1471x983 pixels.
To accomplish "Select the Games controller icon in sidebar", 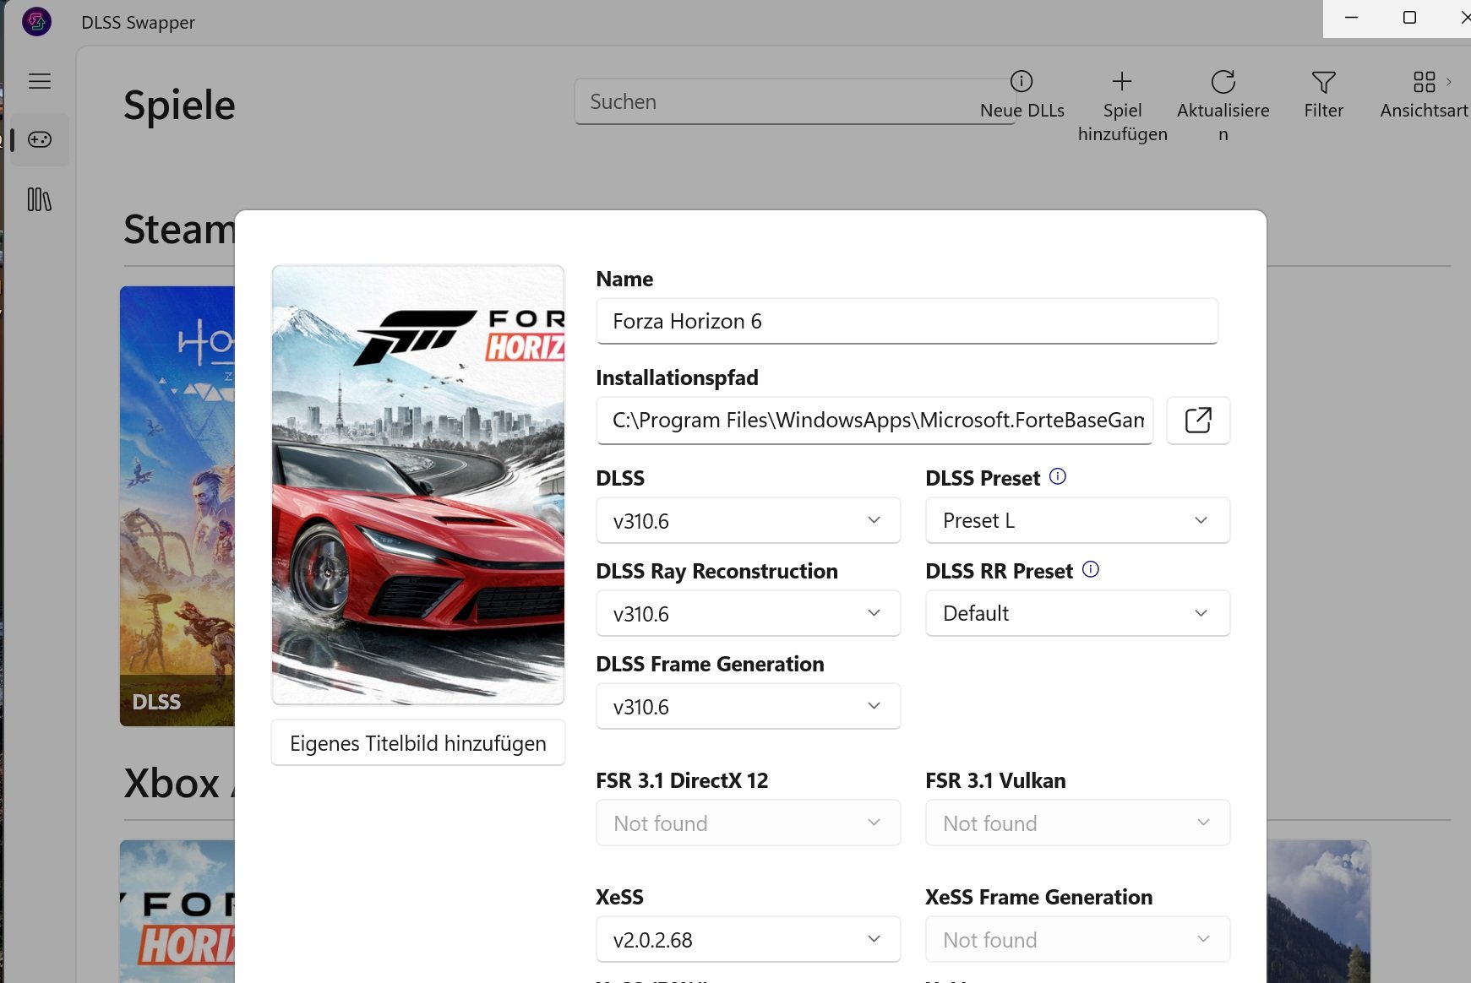I will point(40,139).
